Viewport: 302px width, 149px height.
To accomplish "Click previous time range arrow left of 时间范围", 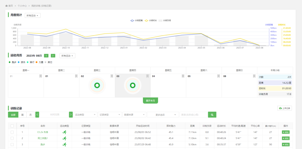I will [37, 115].
